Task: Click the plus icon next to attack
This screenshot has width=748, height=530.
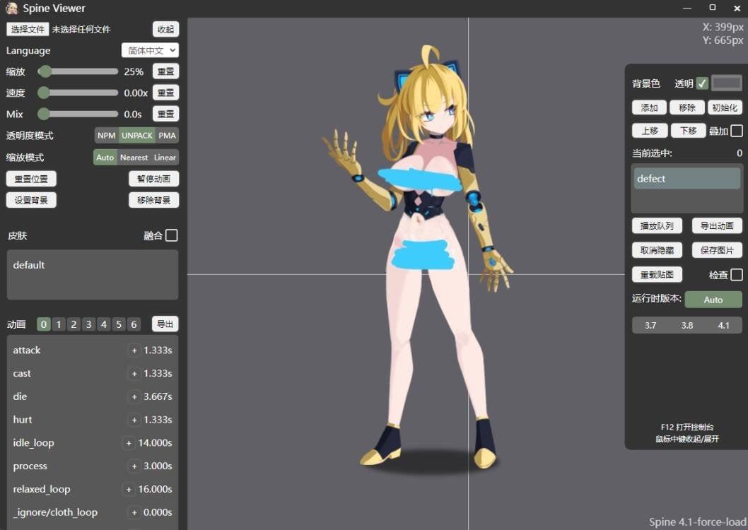Action: click(134, 351)
